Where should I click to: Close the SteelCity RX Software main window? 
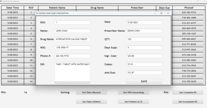pos(204,1)
